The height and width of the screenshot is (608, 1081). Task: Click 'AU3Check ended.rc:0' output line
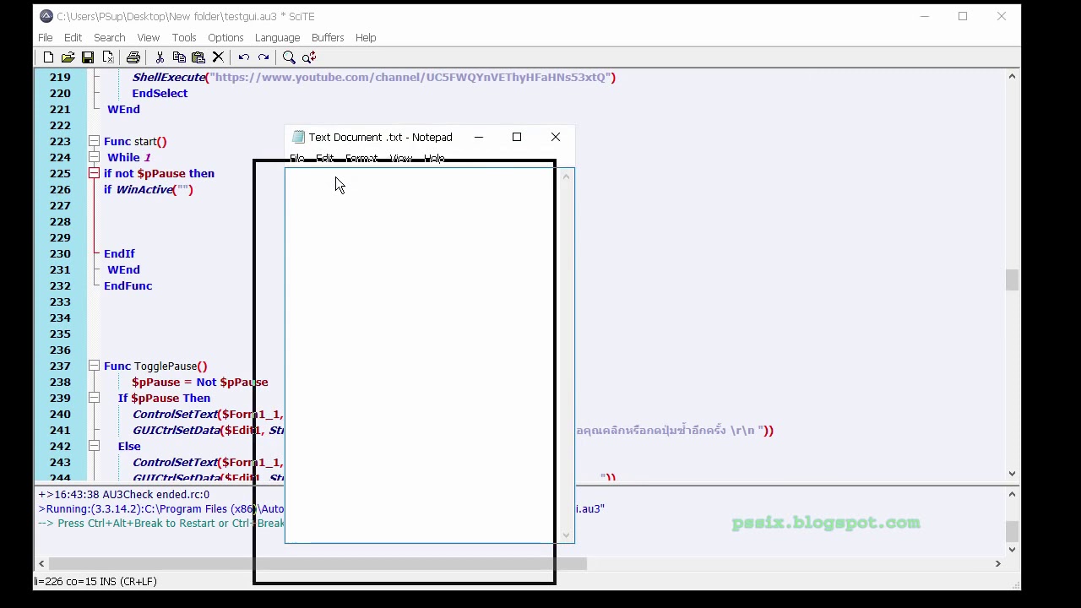pyautogui.click(x=123, y=494)
